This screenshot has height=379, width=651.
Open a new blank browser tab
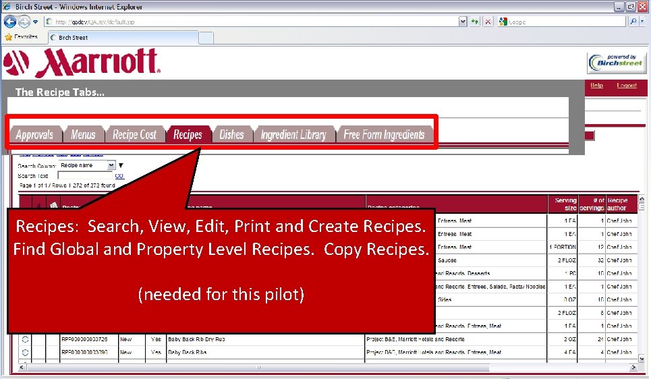click(206, 38)
